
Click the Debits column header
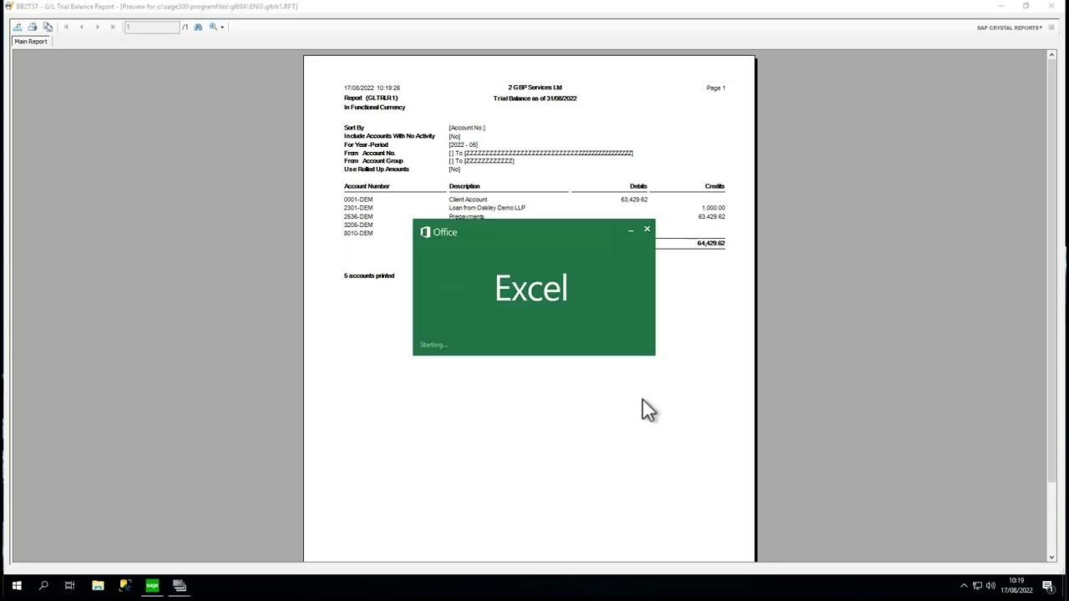tap(638, 186)
